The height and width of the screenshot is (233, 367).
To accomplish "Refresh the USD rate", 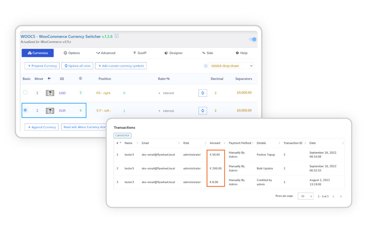I will coord(203,93).
